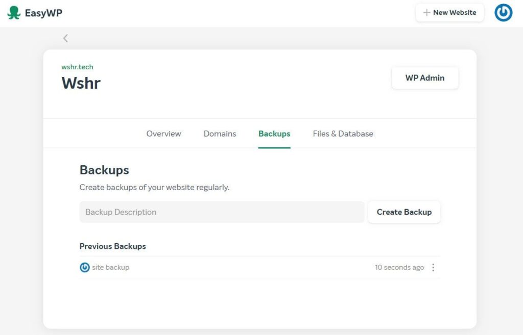The width and height of the screenshot is (523, 335).
Task: Click the Create Backup button
Action: pos(405,212)
